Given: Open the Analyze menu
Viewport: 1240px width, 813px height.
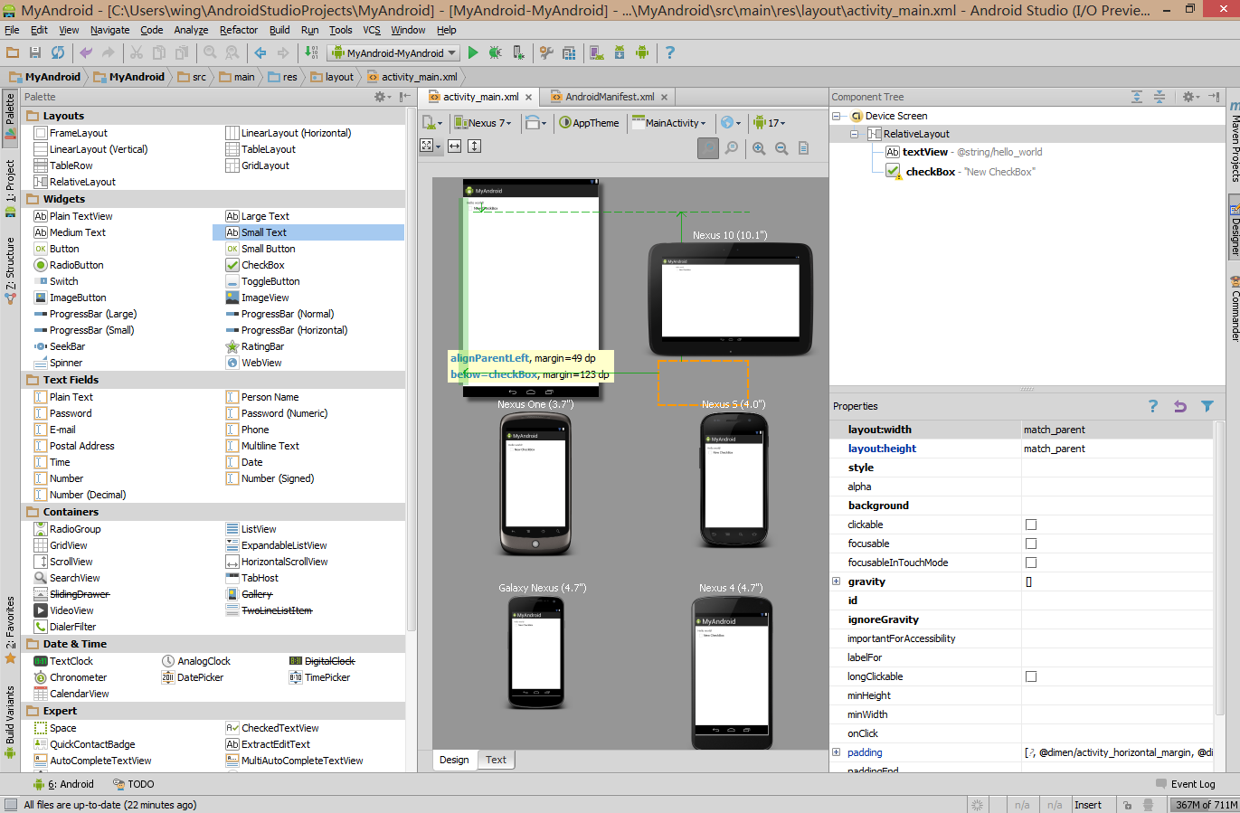Looking at the screenshot, I should 191,30.
